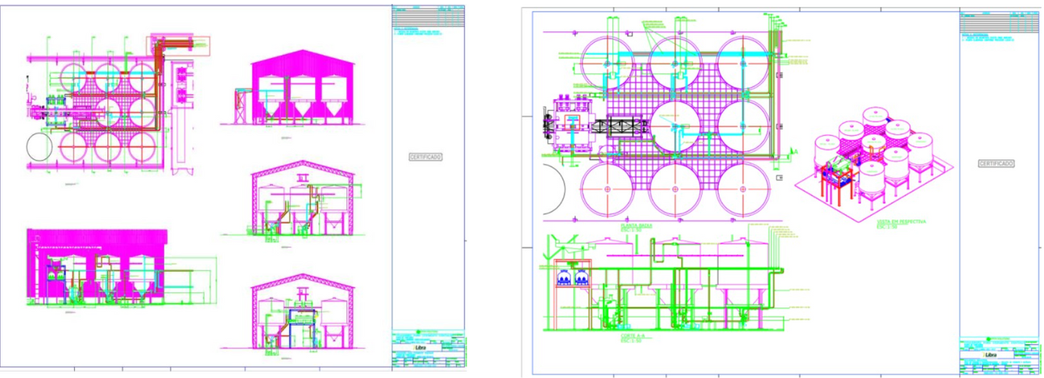Click the bottom cross-section view on left sheet
The height and width of the screenshot is (378, 1044).
click(300, 316)
